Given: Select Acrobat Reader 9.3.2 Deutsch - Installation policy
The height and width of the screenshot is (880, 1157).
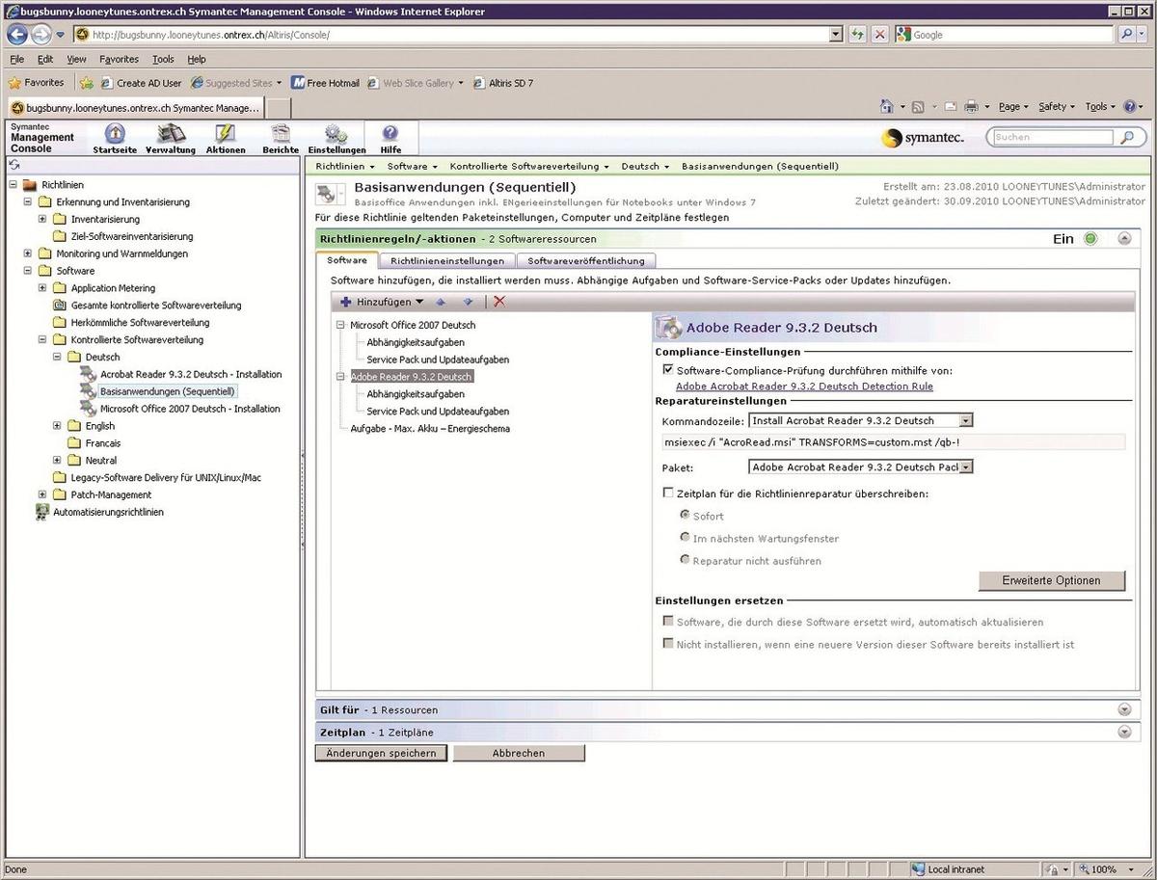Looking at the screenshot, I should tap(191, 374).
